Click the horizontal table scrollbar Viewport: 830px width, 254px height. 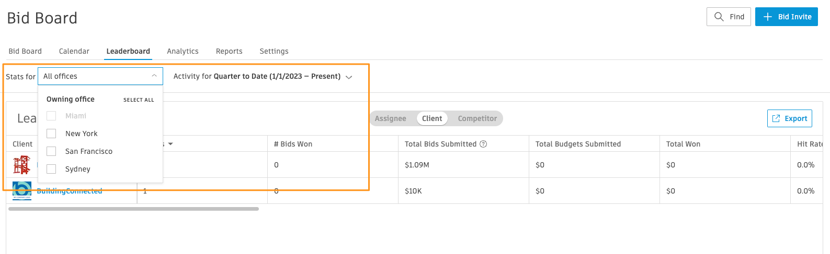click(x=133, y=209)
